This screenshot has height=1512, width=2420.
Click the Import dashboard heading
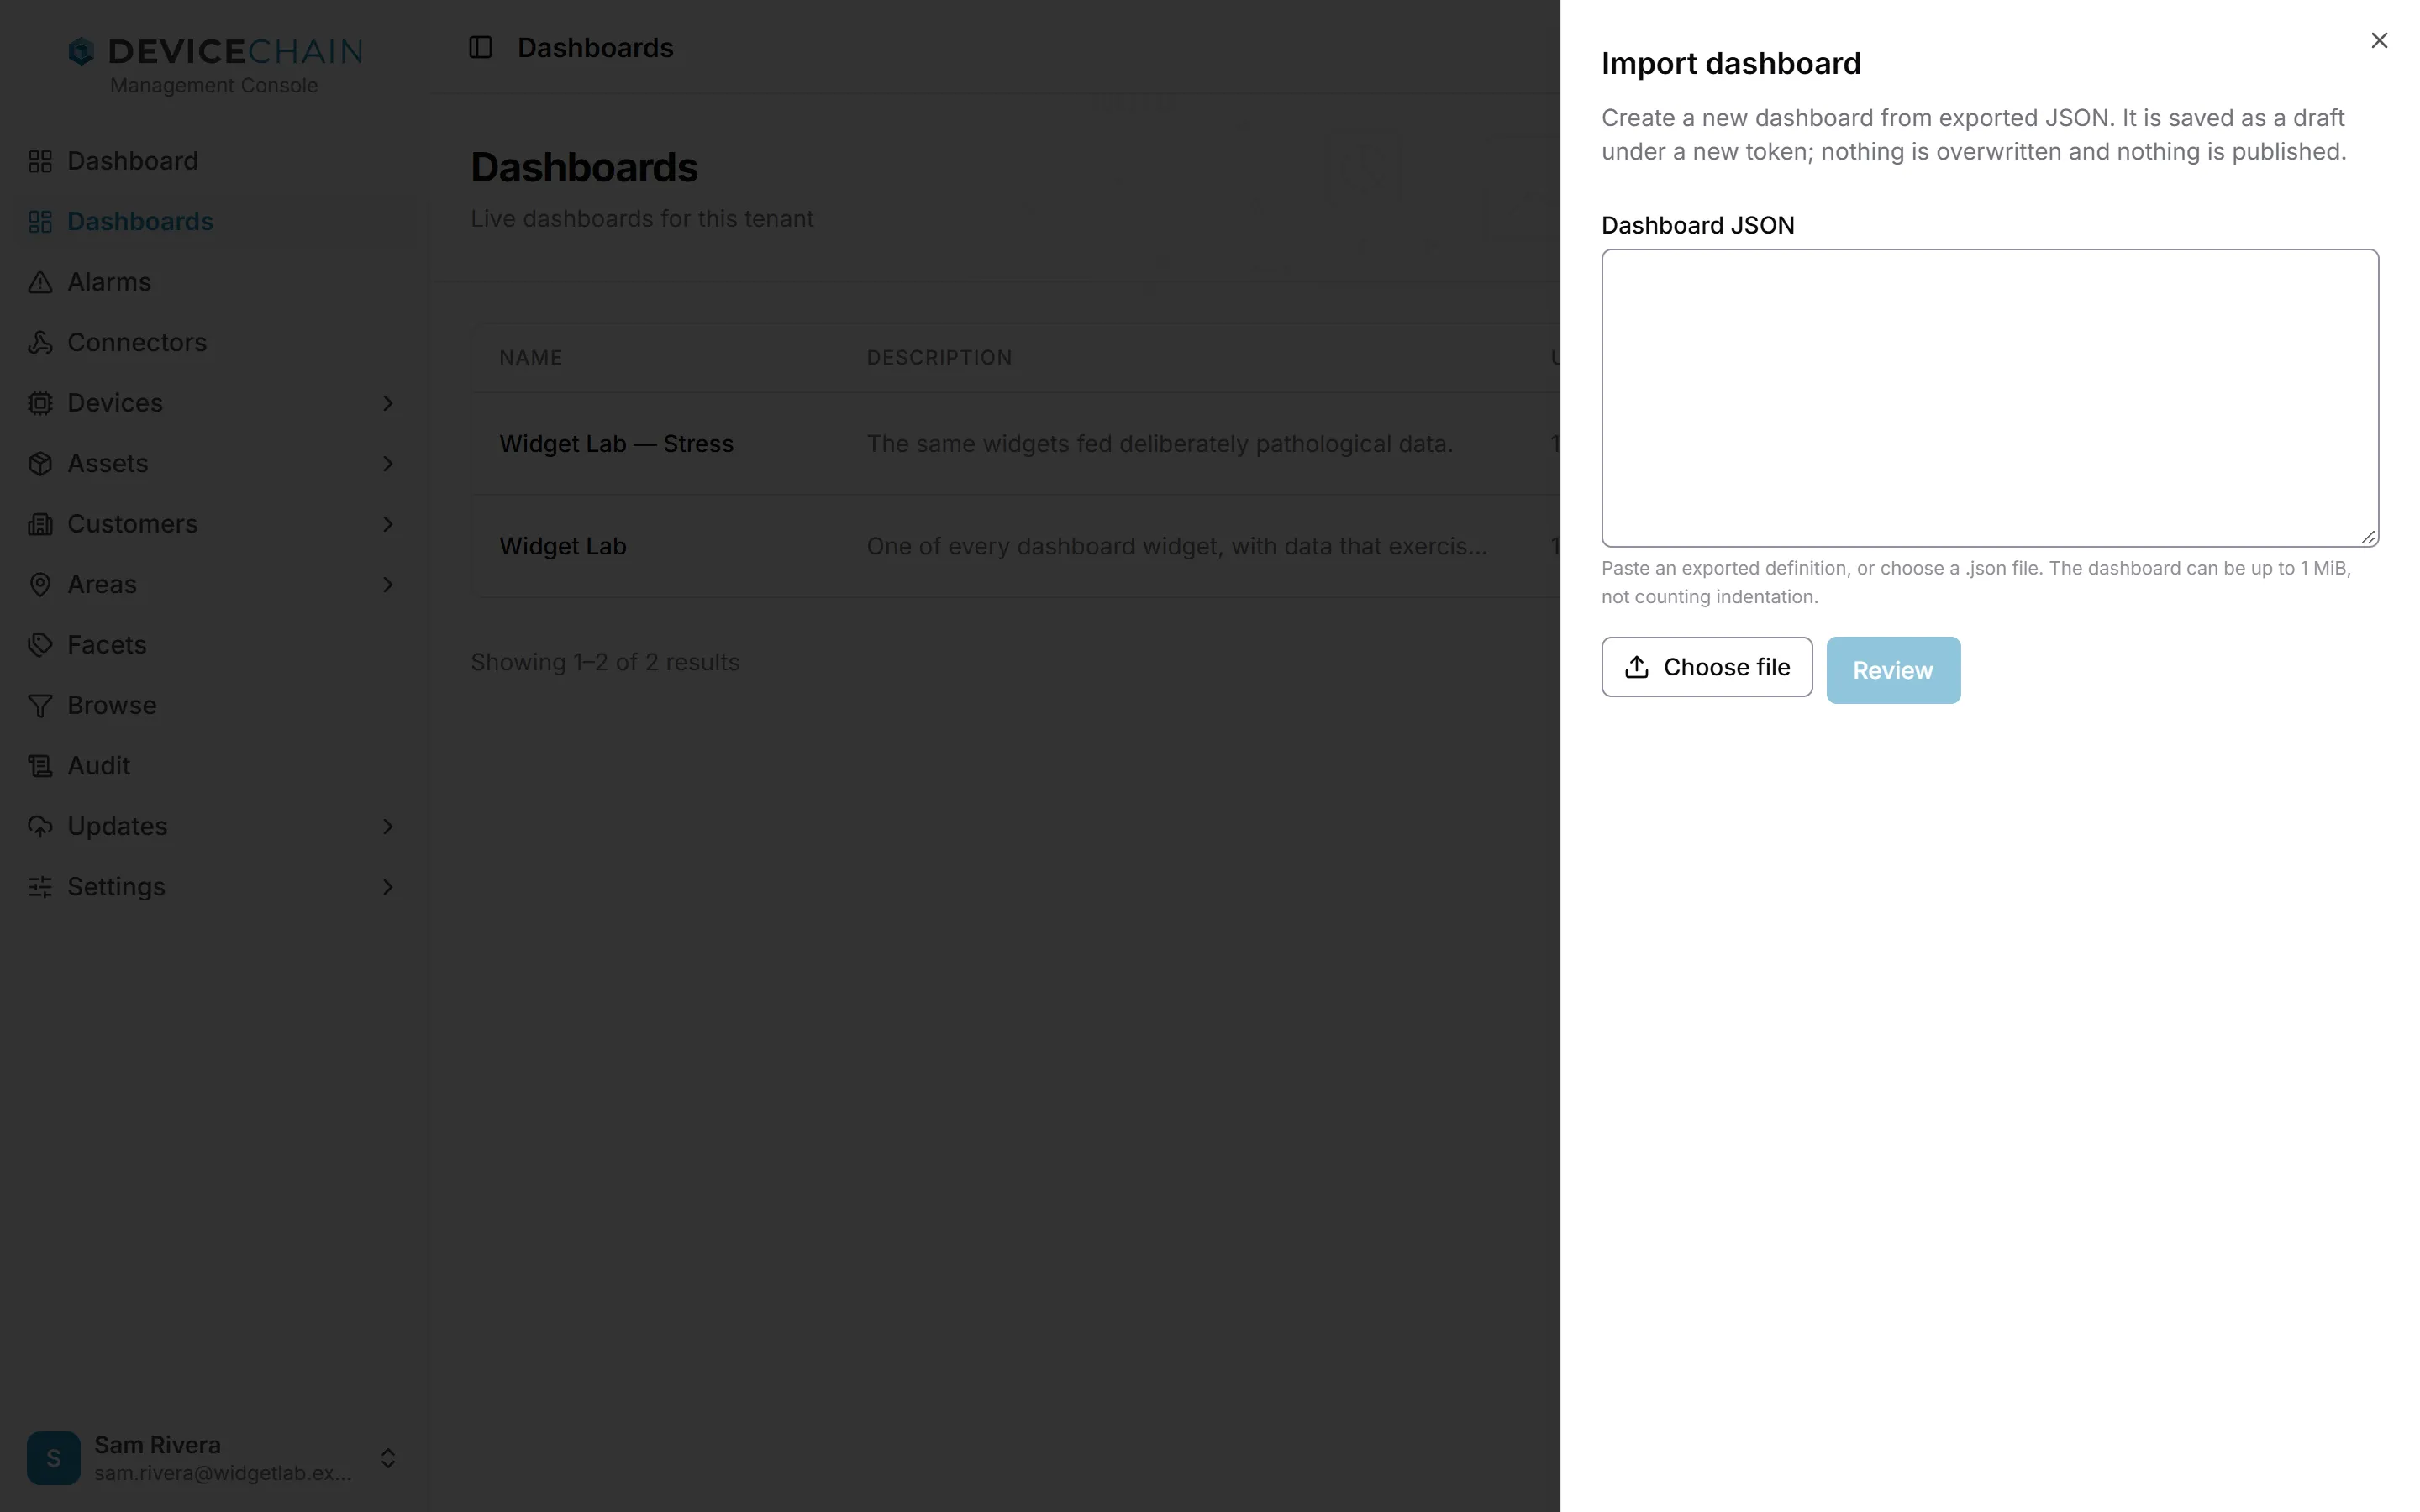coord(1730,64)
